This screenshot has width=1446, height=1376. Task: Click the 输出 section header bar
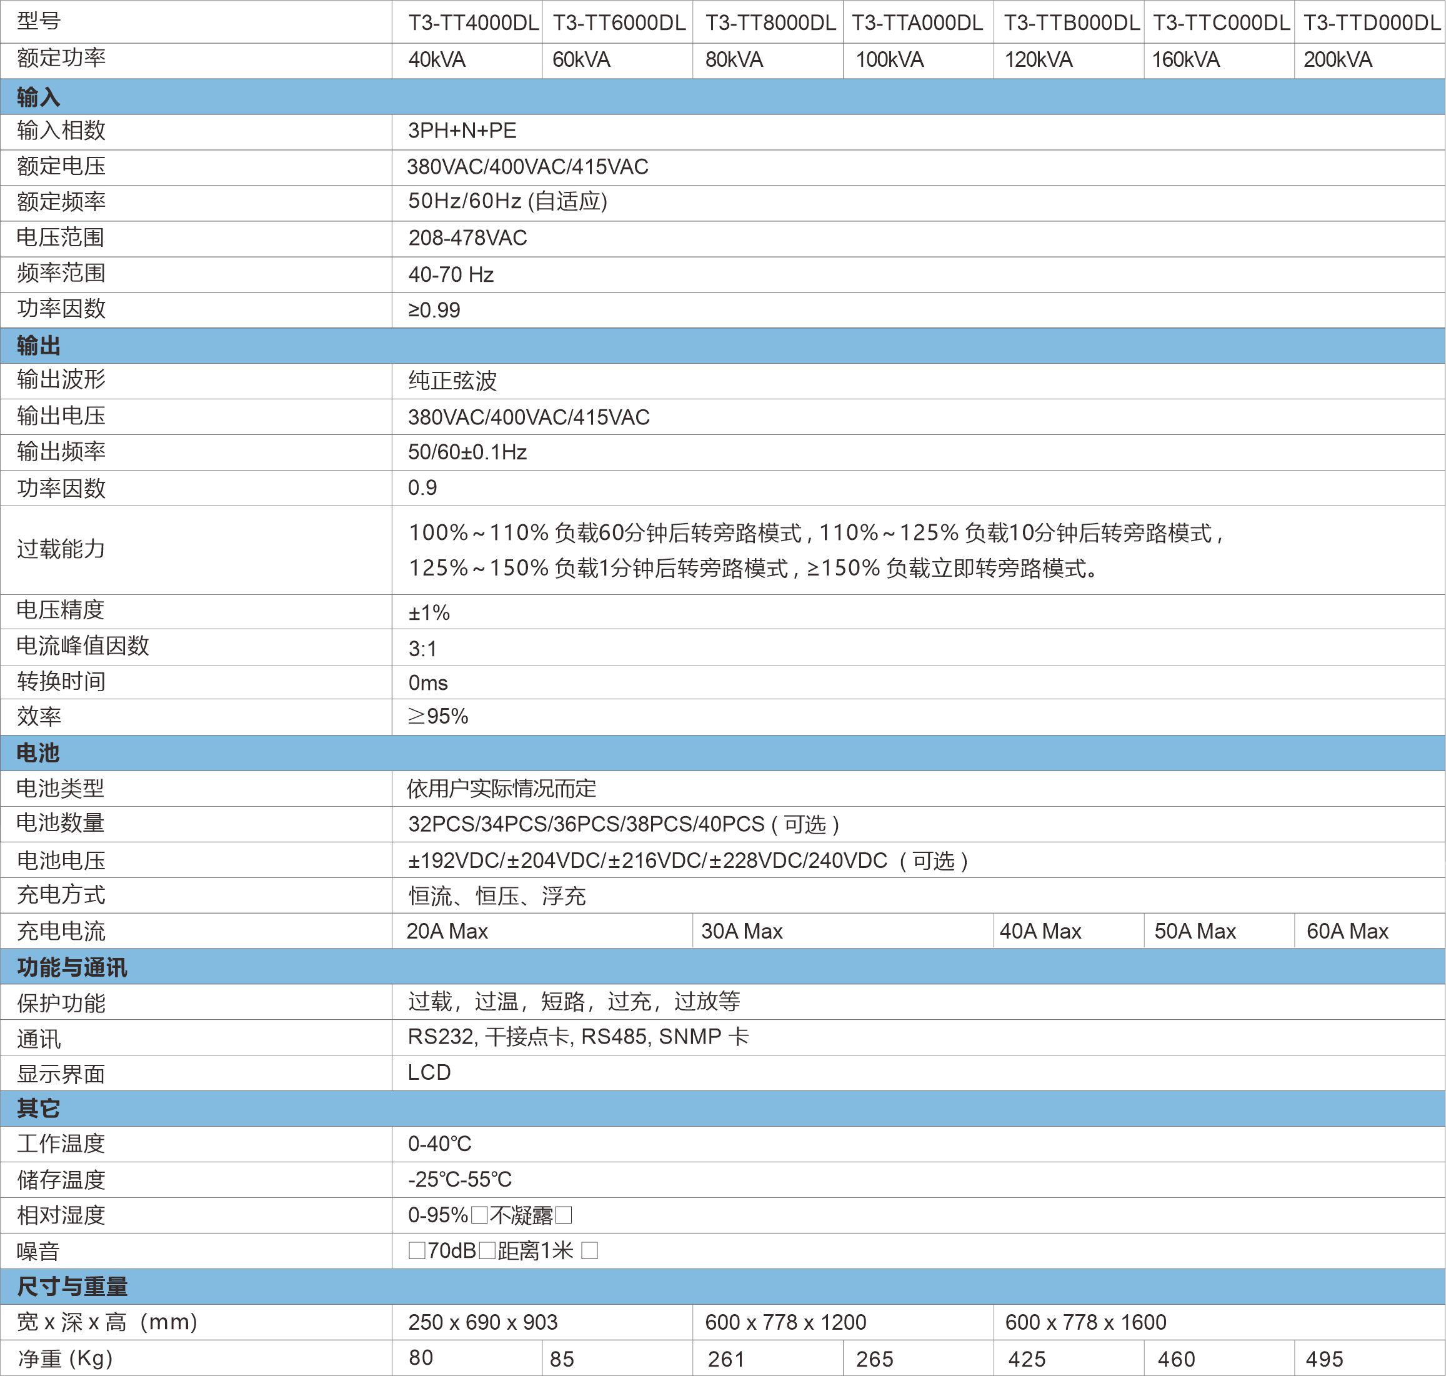pos(38,346)
